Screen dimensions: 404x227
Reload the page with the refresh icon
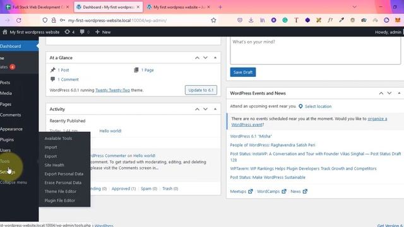coord(18,20)
